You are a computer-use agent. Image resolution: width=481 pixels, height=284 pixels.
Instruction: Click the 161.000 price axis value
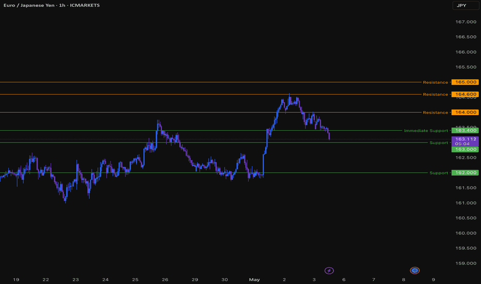466,202
